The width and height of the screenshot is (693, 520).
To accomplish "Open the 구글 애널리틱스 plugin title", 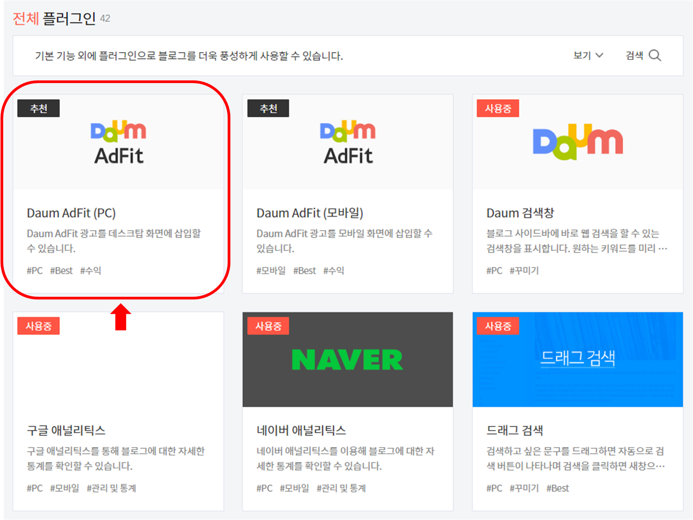I will point(66,430).
